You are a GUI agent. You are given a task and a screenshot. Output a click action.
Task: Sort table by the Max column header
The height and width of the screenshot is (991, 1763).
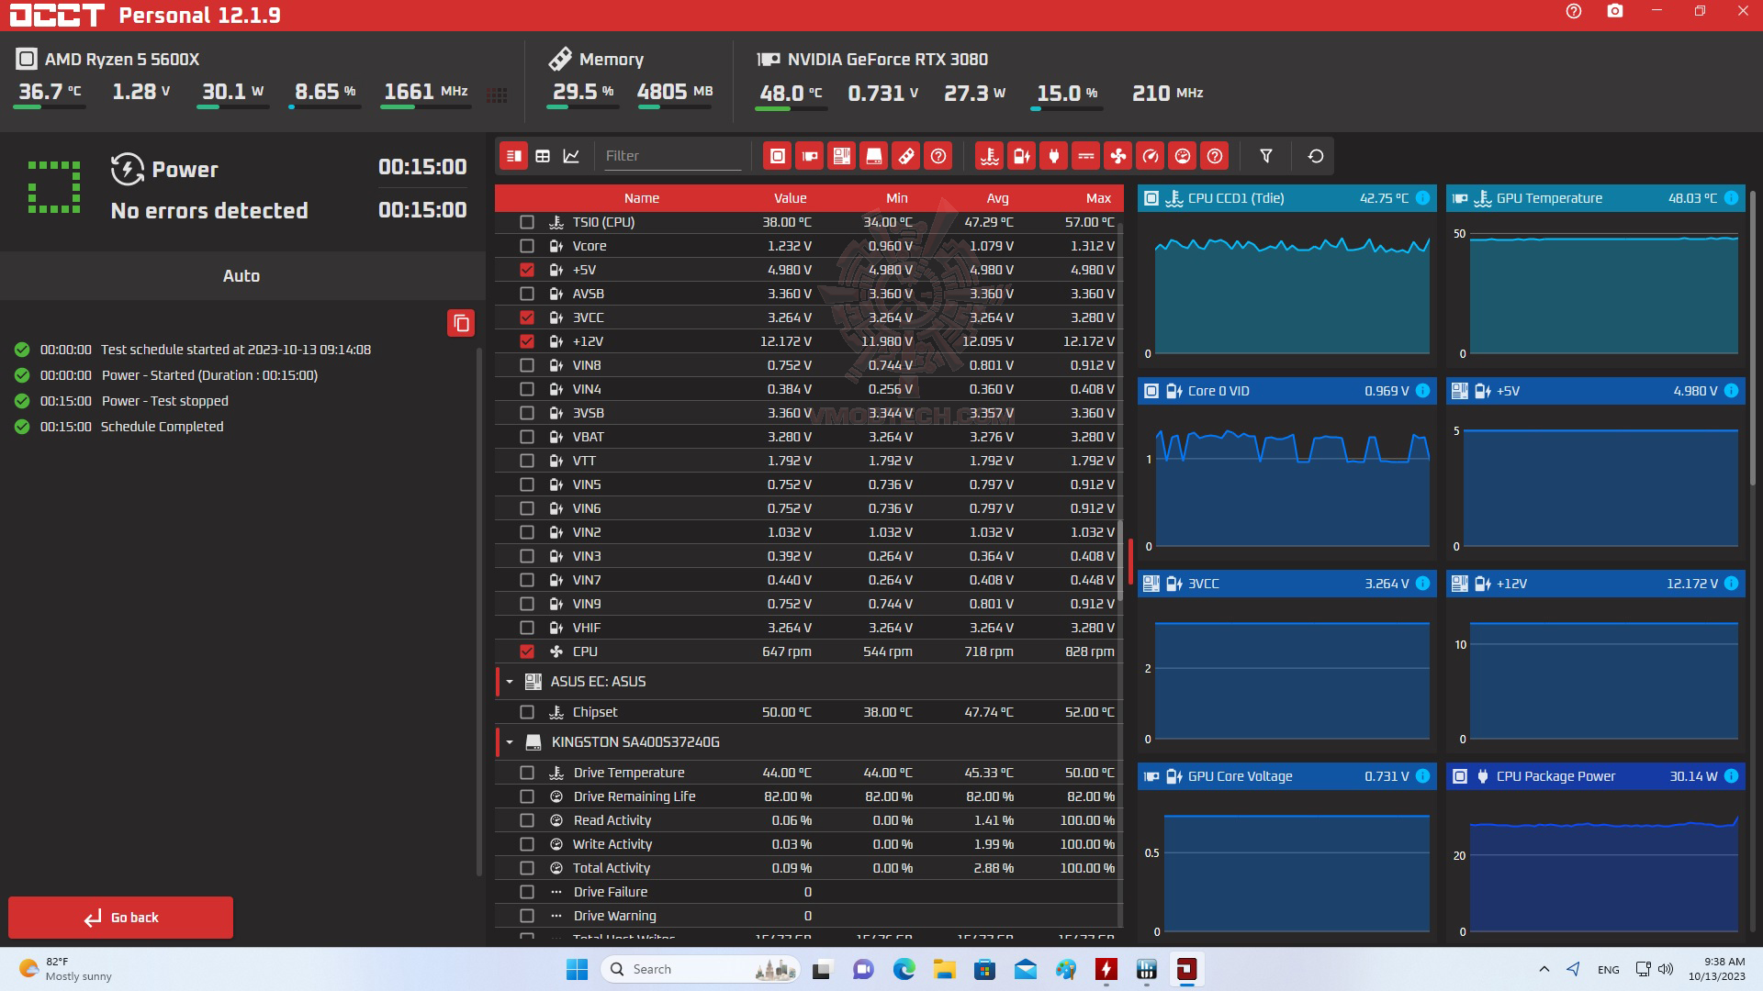[x=1097, y=198]
